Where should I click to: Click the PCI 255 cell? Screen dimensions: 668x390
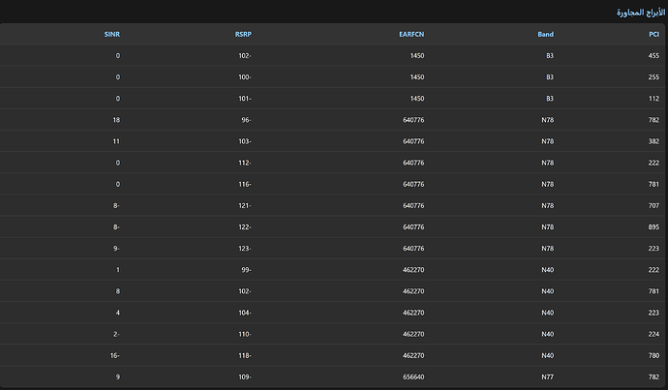(653, 76)
